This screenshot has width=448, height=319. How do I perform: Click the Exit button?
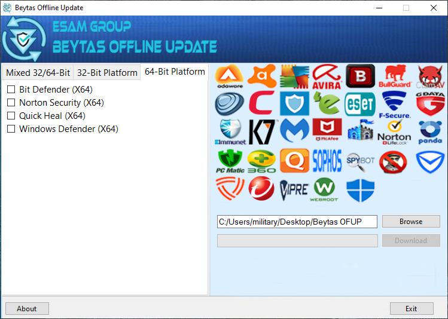point(412,309)
